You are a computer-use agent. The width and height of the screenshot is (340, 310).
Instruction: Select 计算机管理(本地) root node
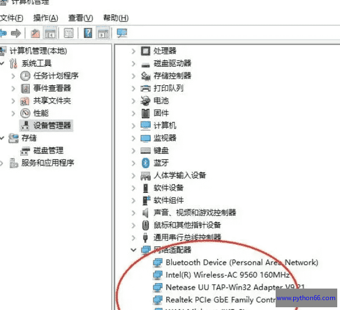click(38, 51)
